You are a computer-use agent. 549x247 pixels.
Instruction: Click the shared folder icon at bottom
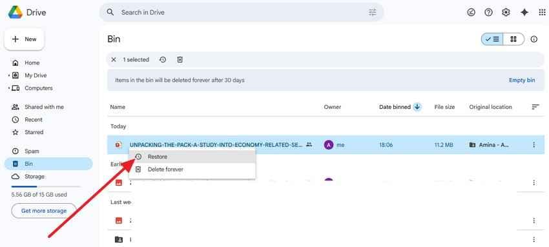click(119, 239)
